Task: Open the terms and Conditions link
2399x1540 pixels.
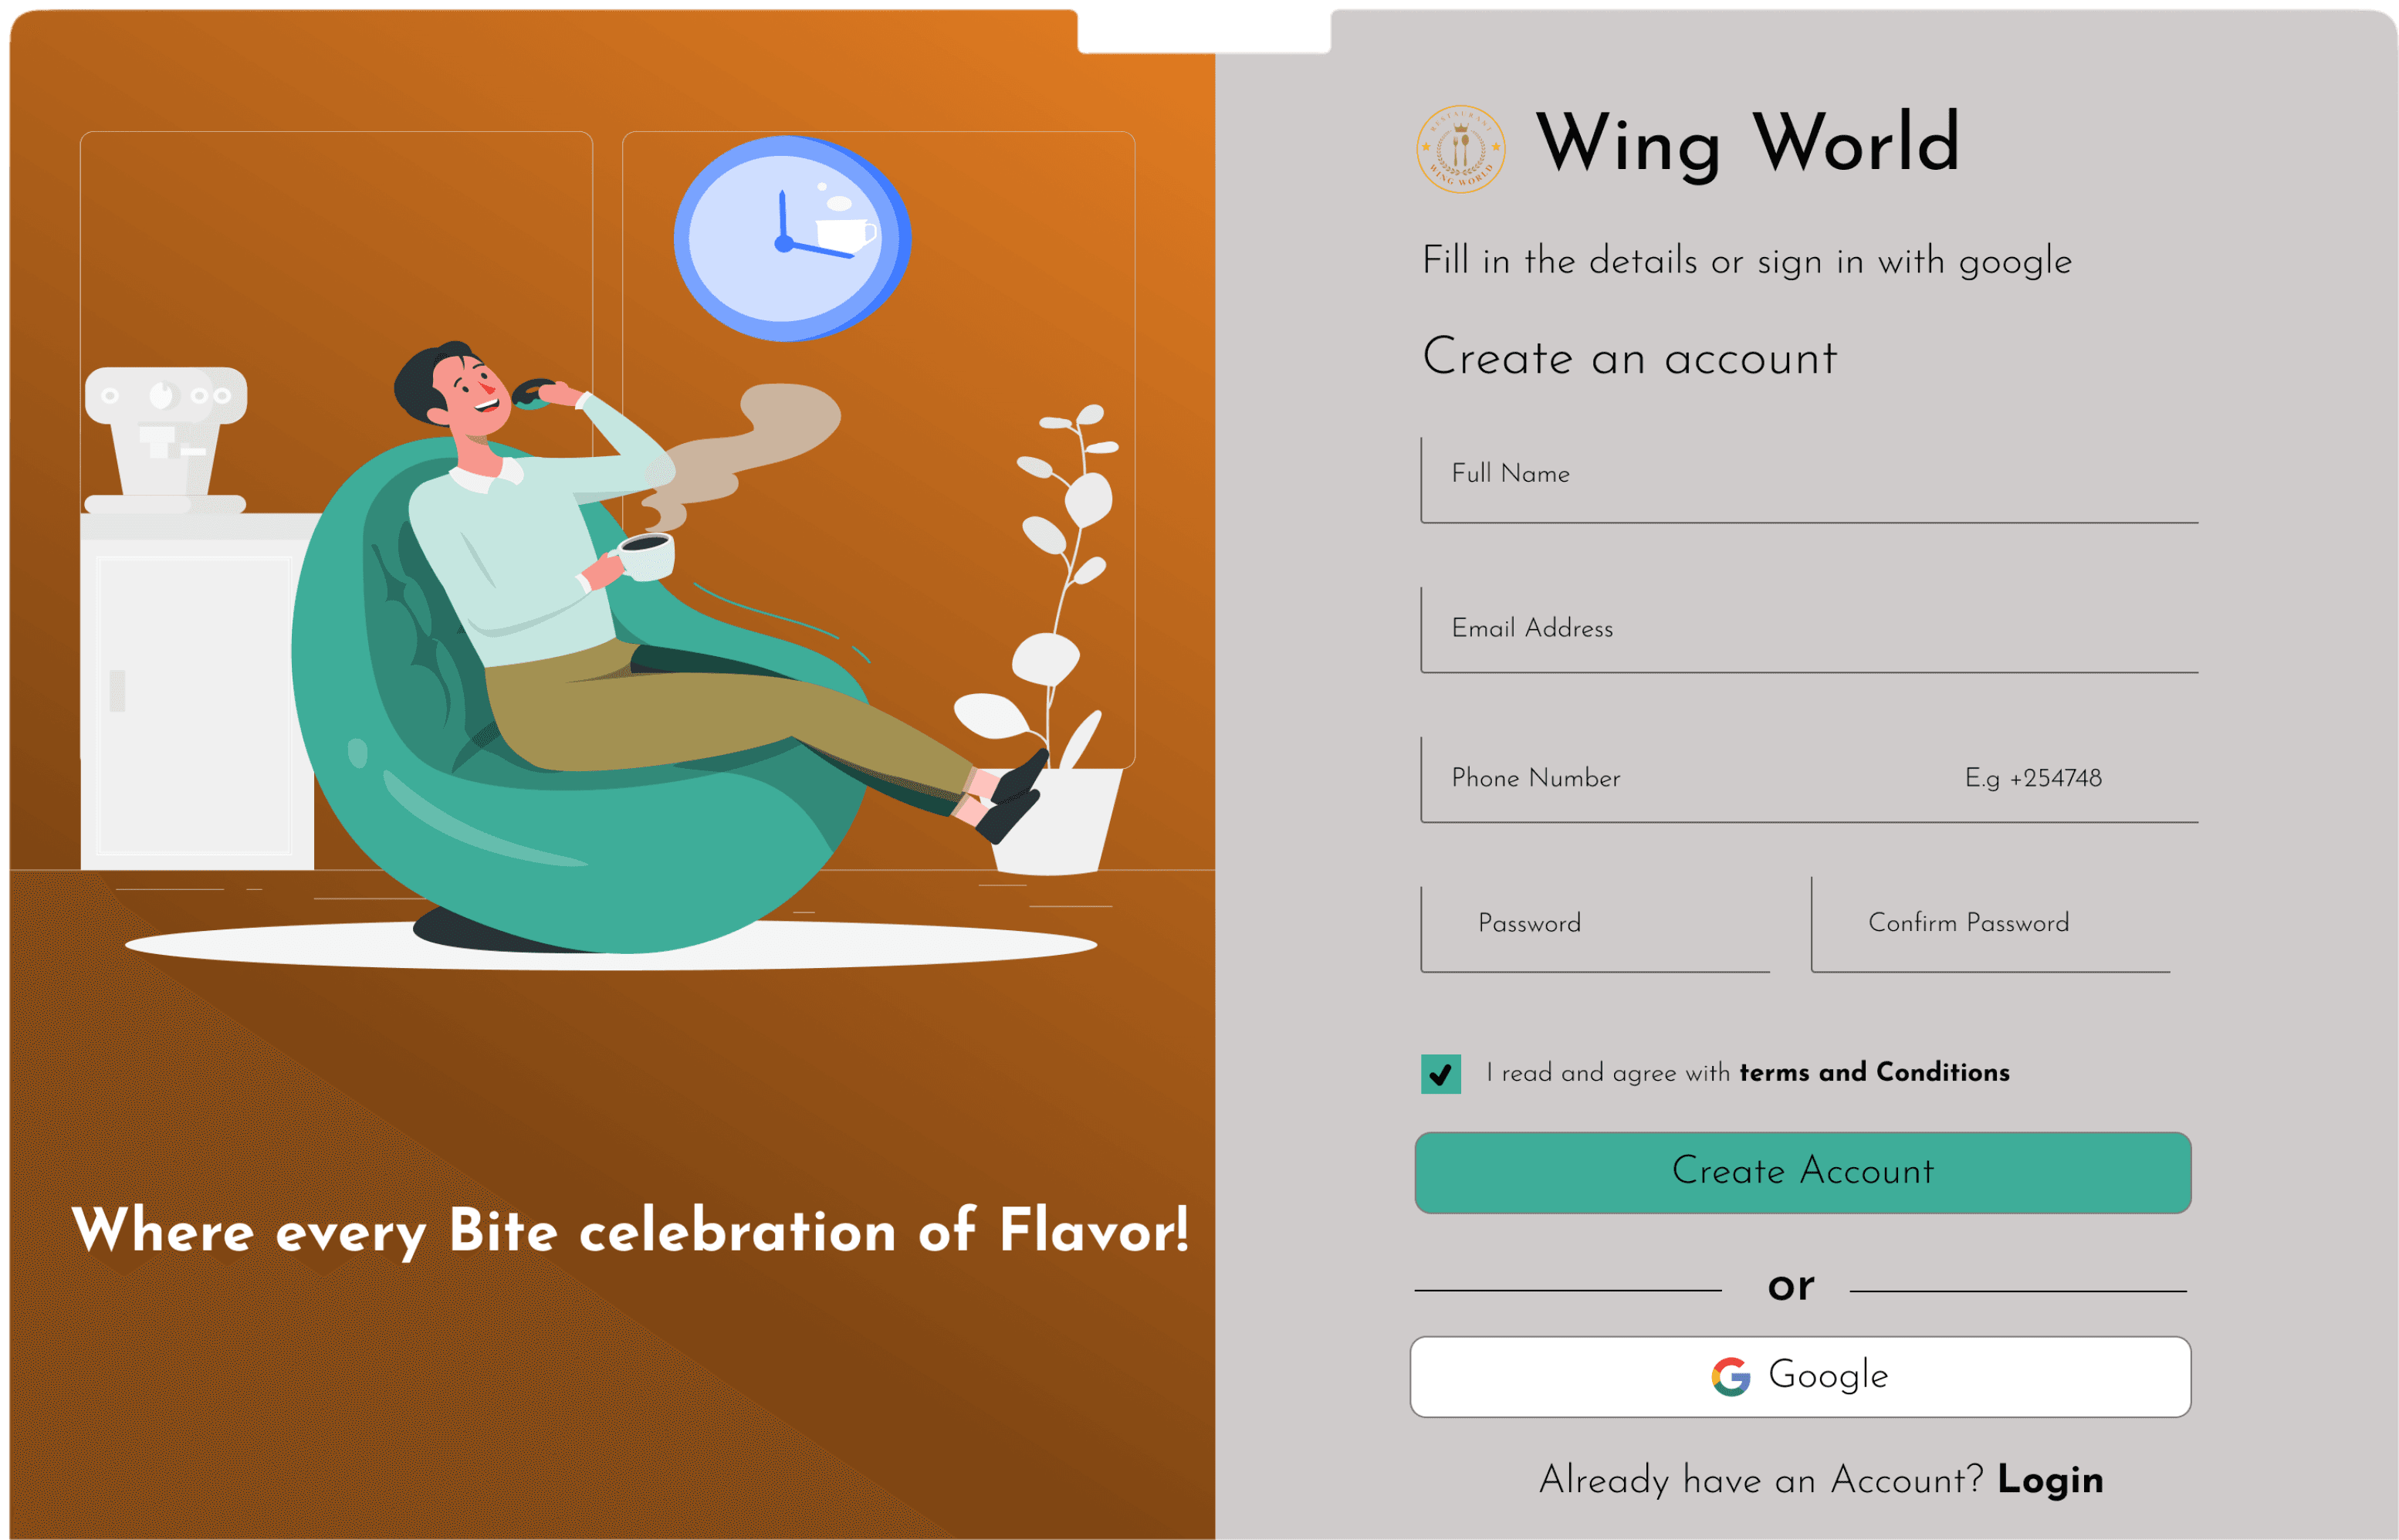Action: point(1874,1072)
